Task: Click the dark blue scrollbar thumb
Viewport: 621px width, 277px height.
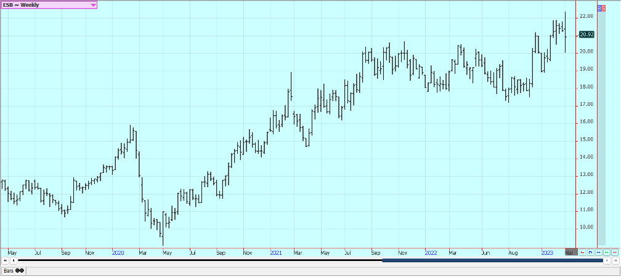Action: [492, 260]
